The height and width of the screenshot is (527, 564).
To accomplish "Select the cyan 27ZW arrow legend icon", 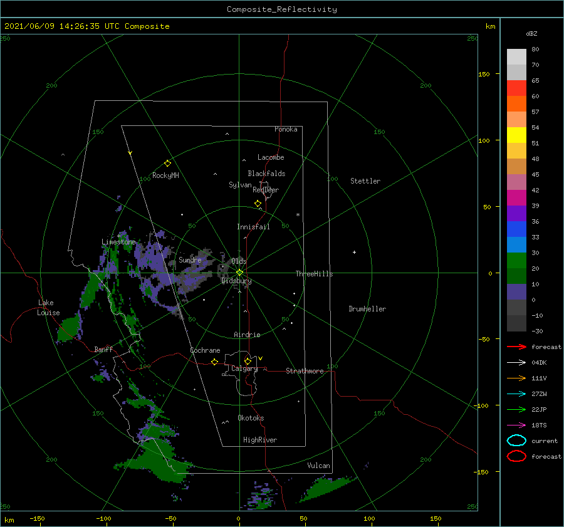I will tap(516, 394).
